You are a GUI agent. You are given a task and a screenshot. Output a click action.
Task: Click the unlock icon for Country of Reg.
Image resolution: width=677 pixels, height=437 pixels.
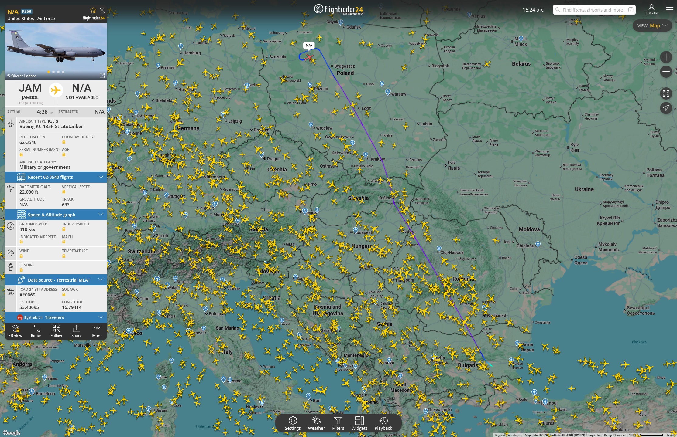click(64, 142)
